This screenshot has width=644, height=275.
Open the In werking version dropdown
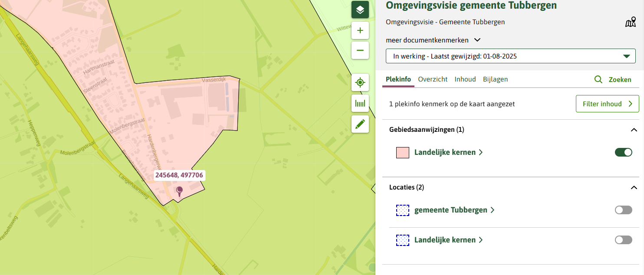point(511,56)
